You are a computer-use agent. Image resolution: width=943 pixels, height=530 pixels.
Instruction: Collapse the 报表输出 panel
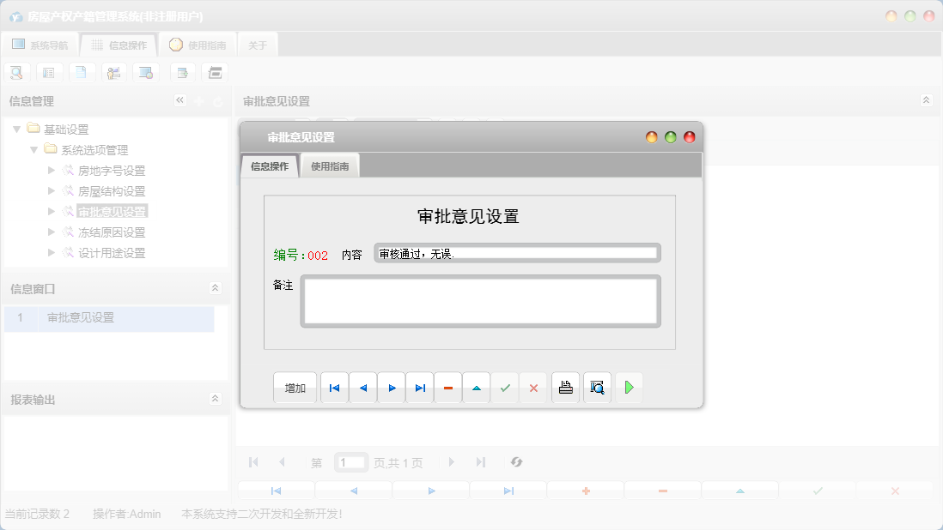tap(216, 398)
